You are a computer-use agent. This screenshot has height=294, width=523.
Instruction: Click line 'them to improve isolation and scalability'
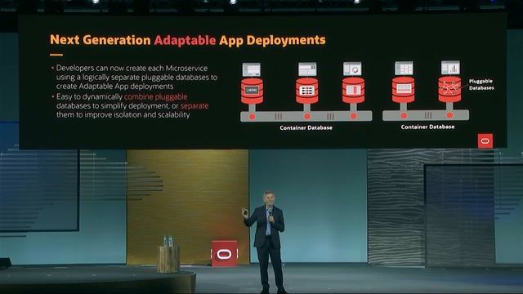(123, 114)
